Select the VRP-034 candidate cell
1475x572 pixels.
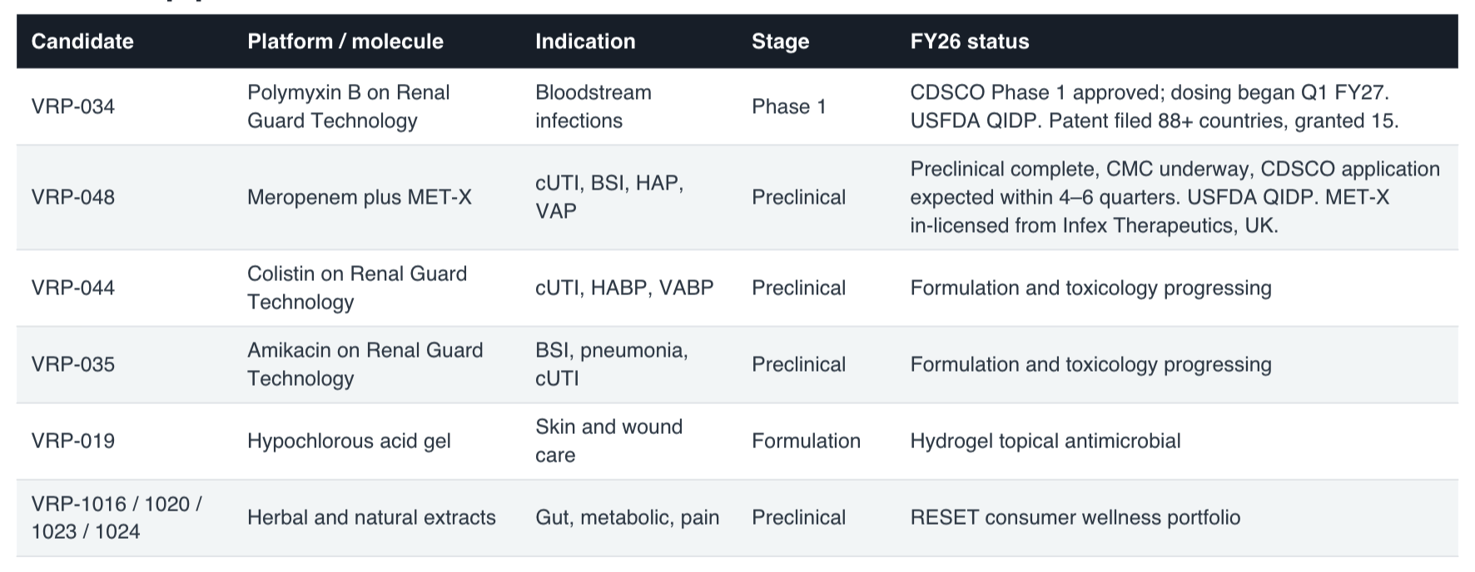coord(73,106)
